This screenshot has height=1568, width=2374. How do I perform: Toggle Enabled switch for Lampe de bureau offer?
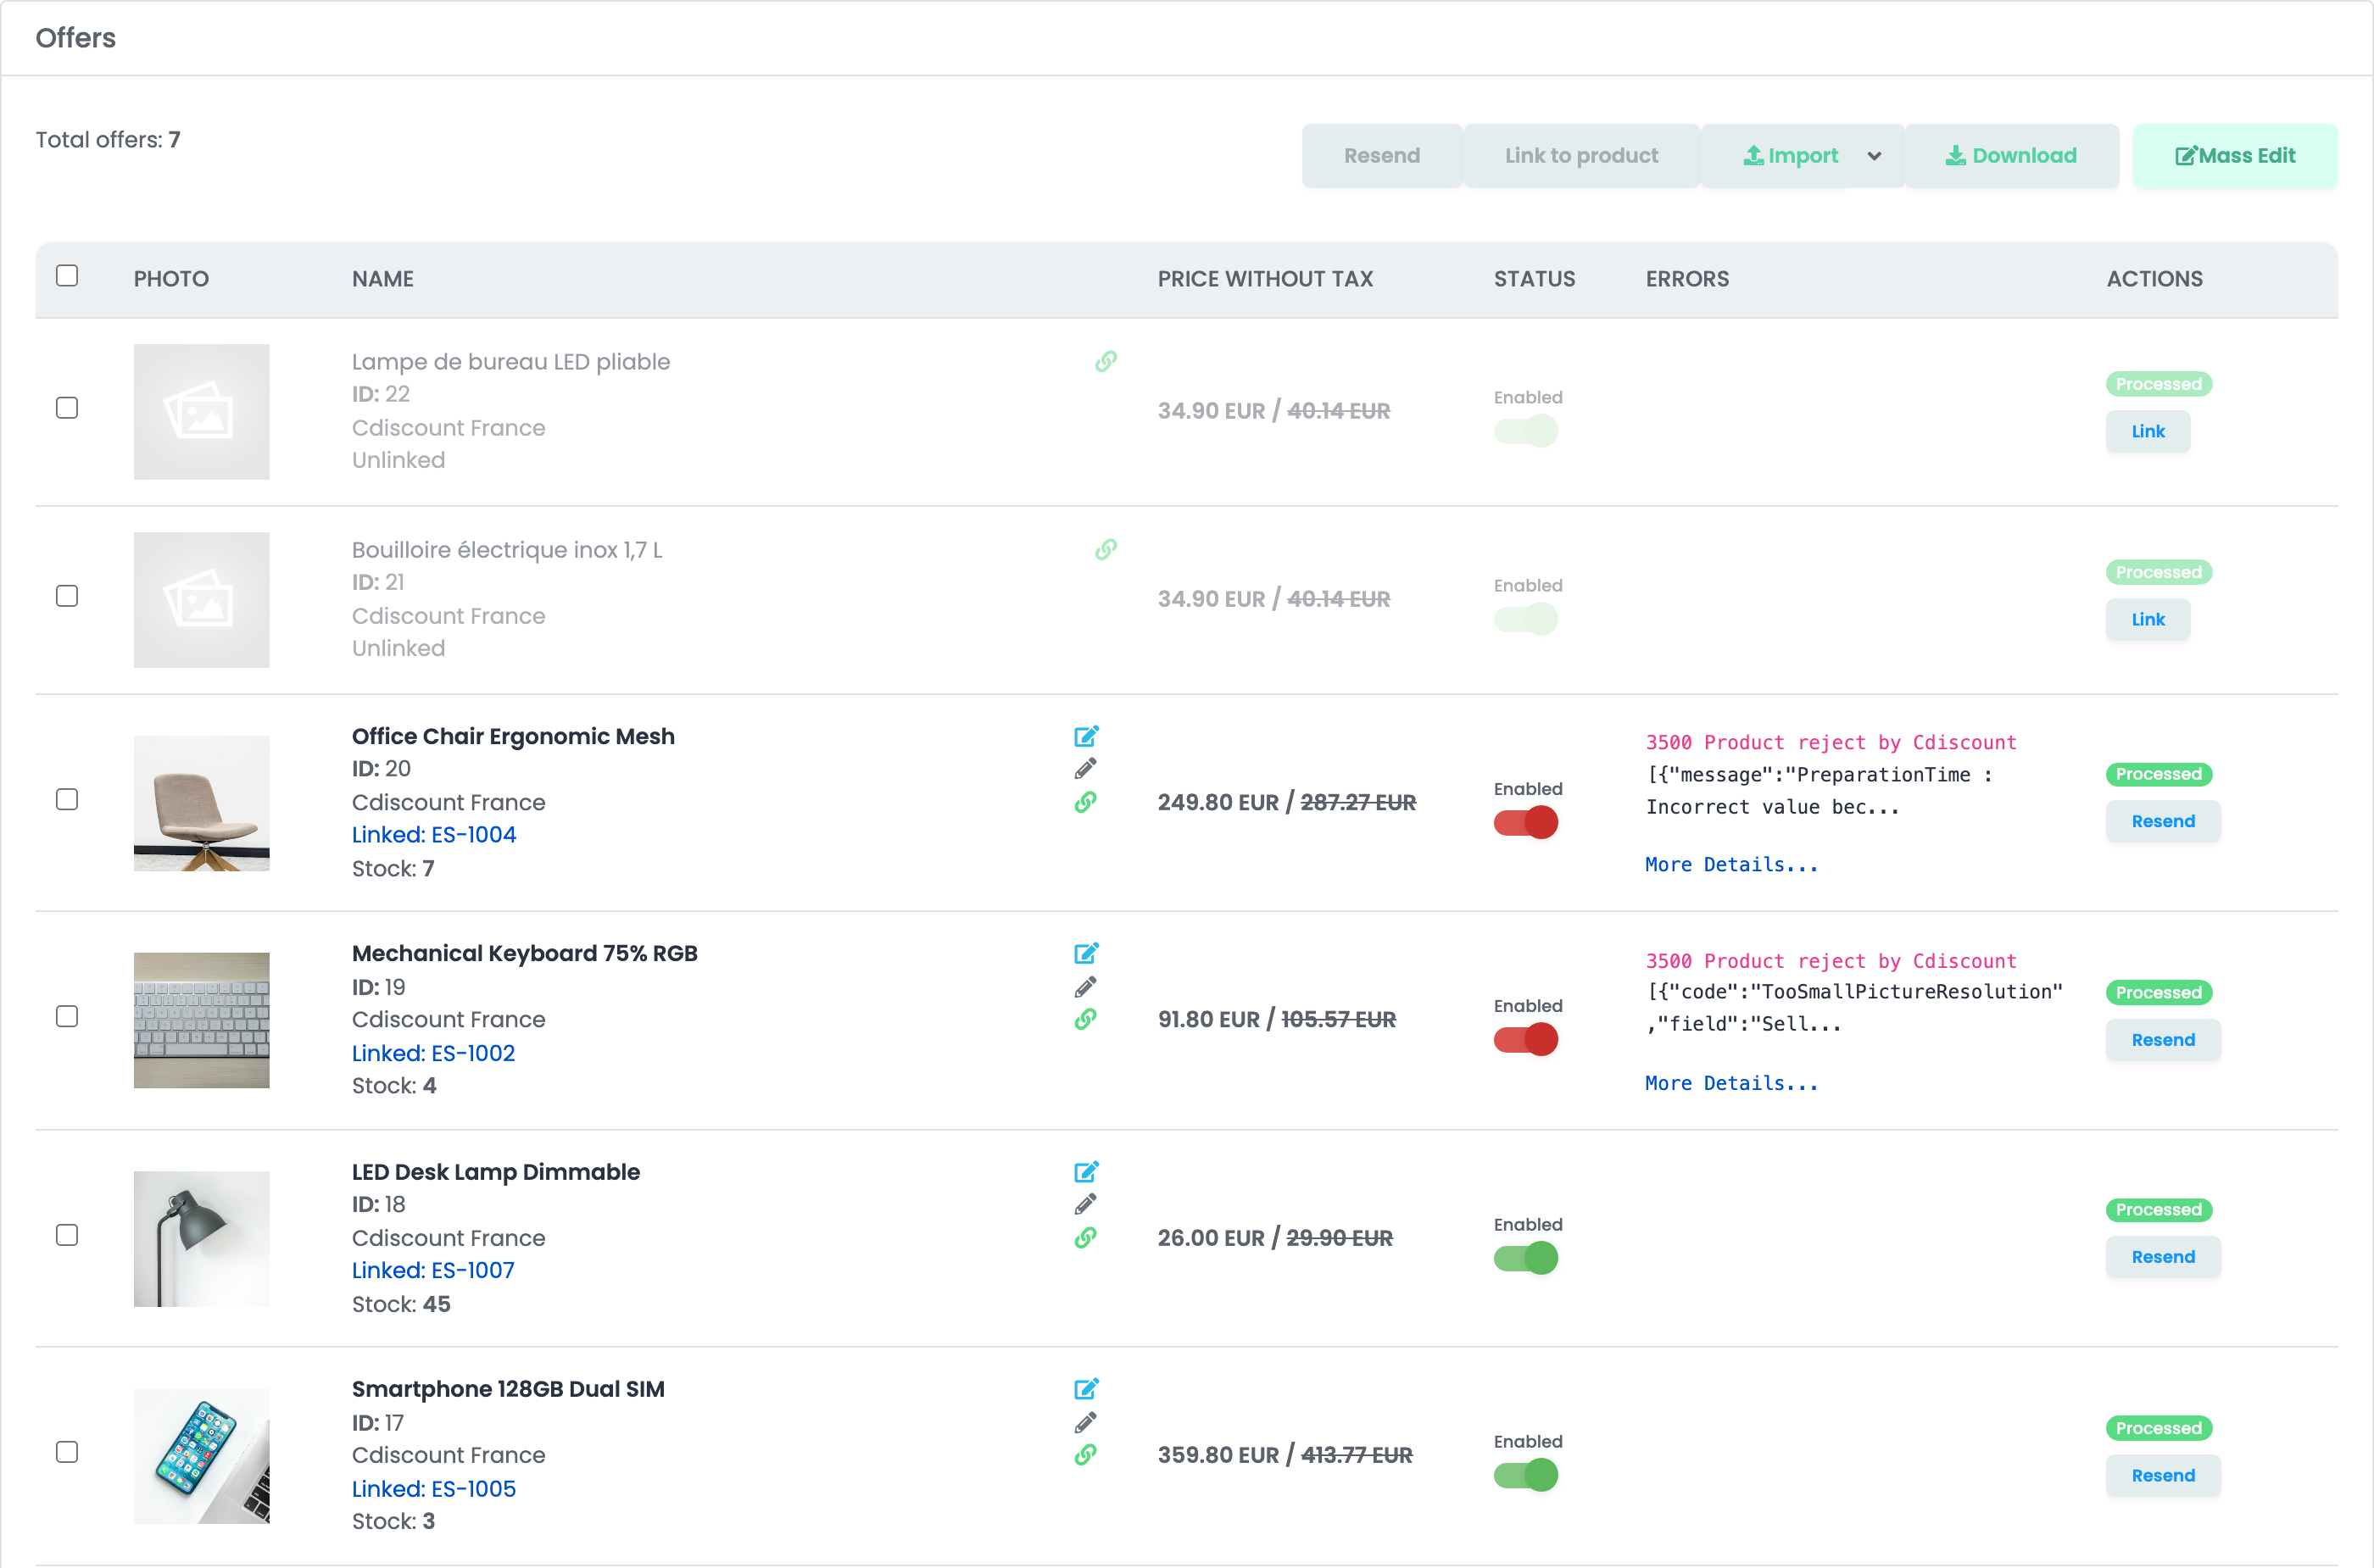pyautogui.click(x=1525, y=431)
